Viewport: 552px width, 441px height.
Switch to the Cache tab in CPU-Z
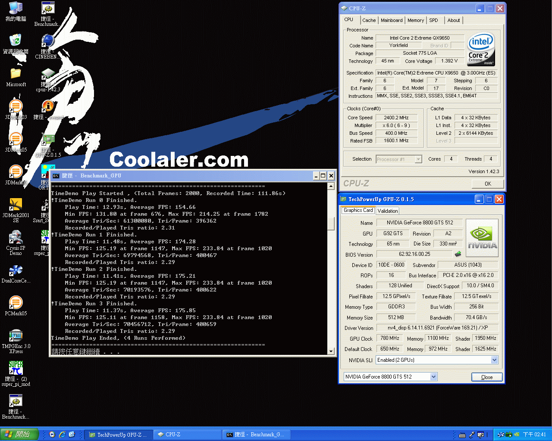369,20
